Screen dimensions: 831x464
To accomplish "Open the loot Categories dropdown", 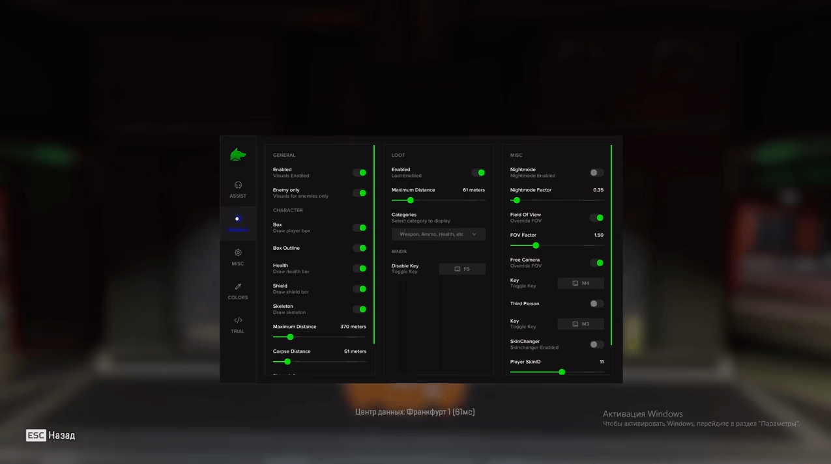I will [439, 234].
